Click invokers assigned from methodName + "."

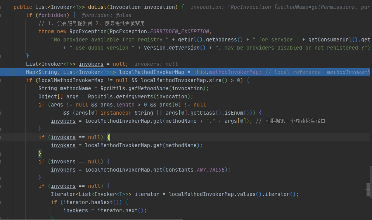tap(63, 121)
